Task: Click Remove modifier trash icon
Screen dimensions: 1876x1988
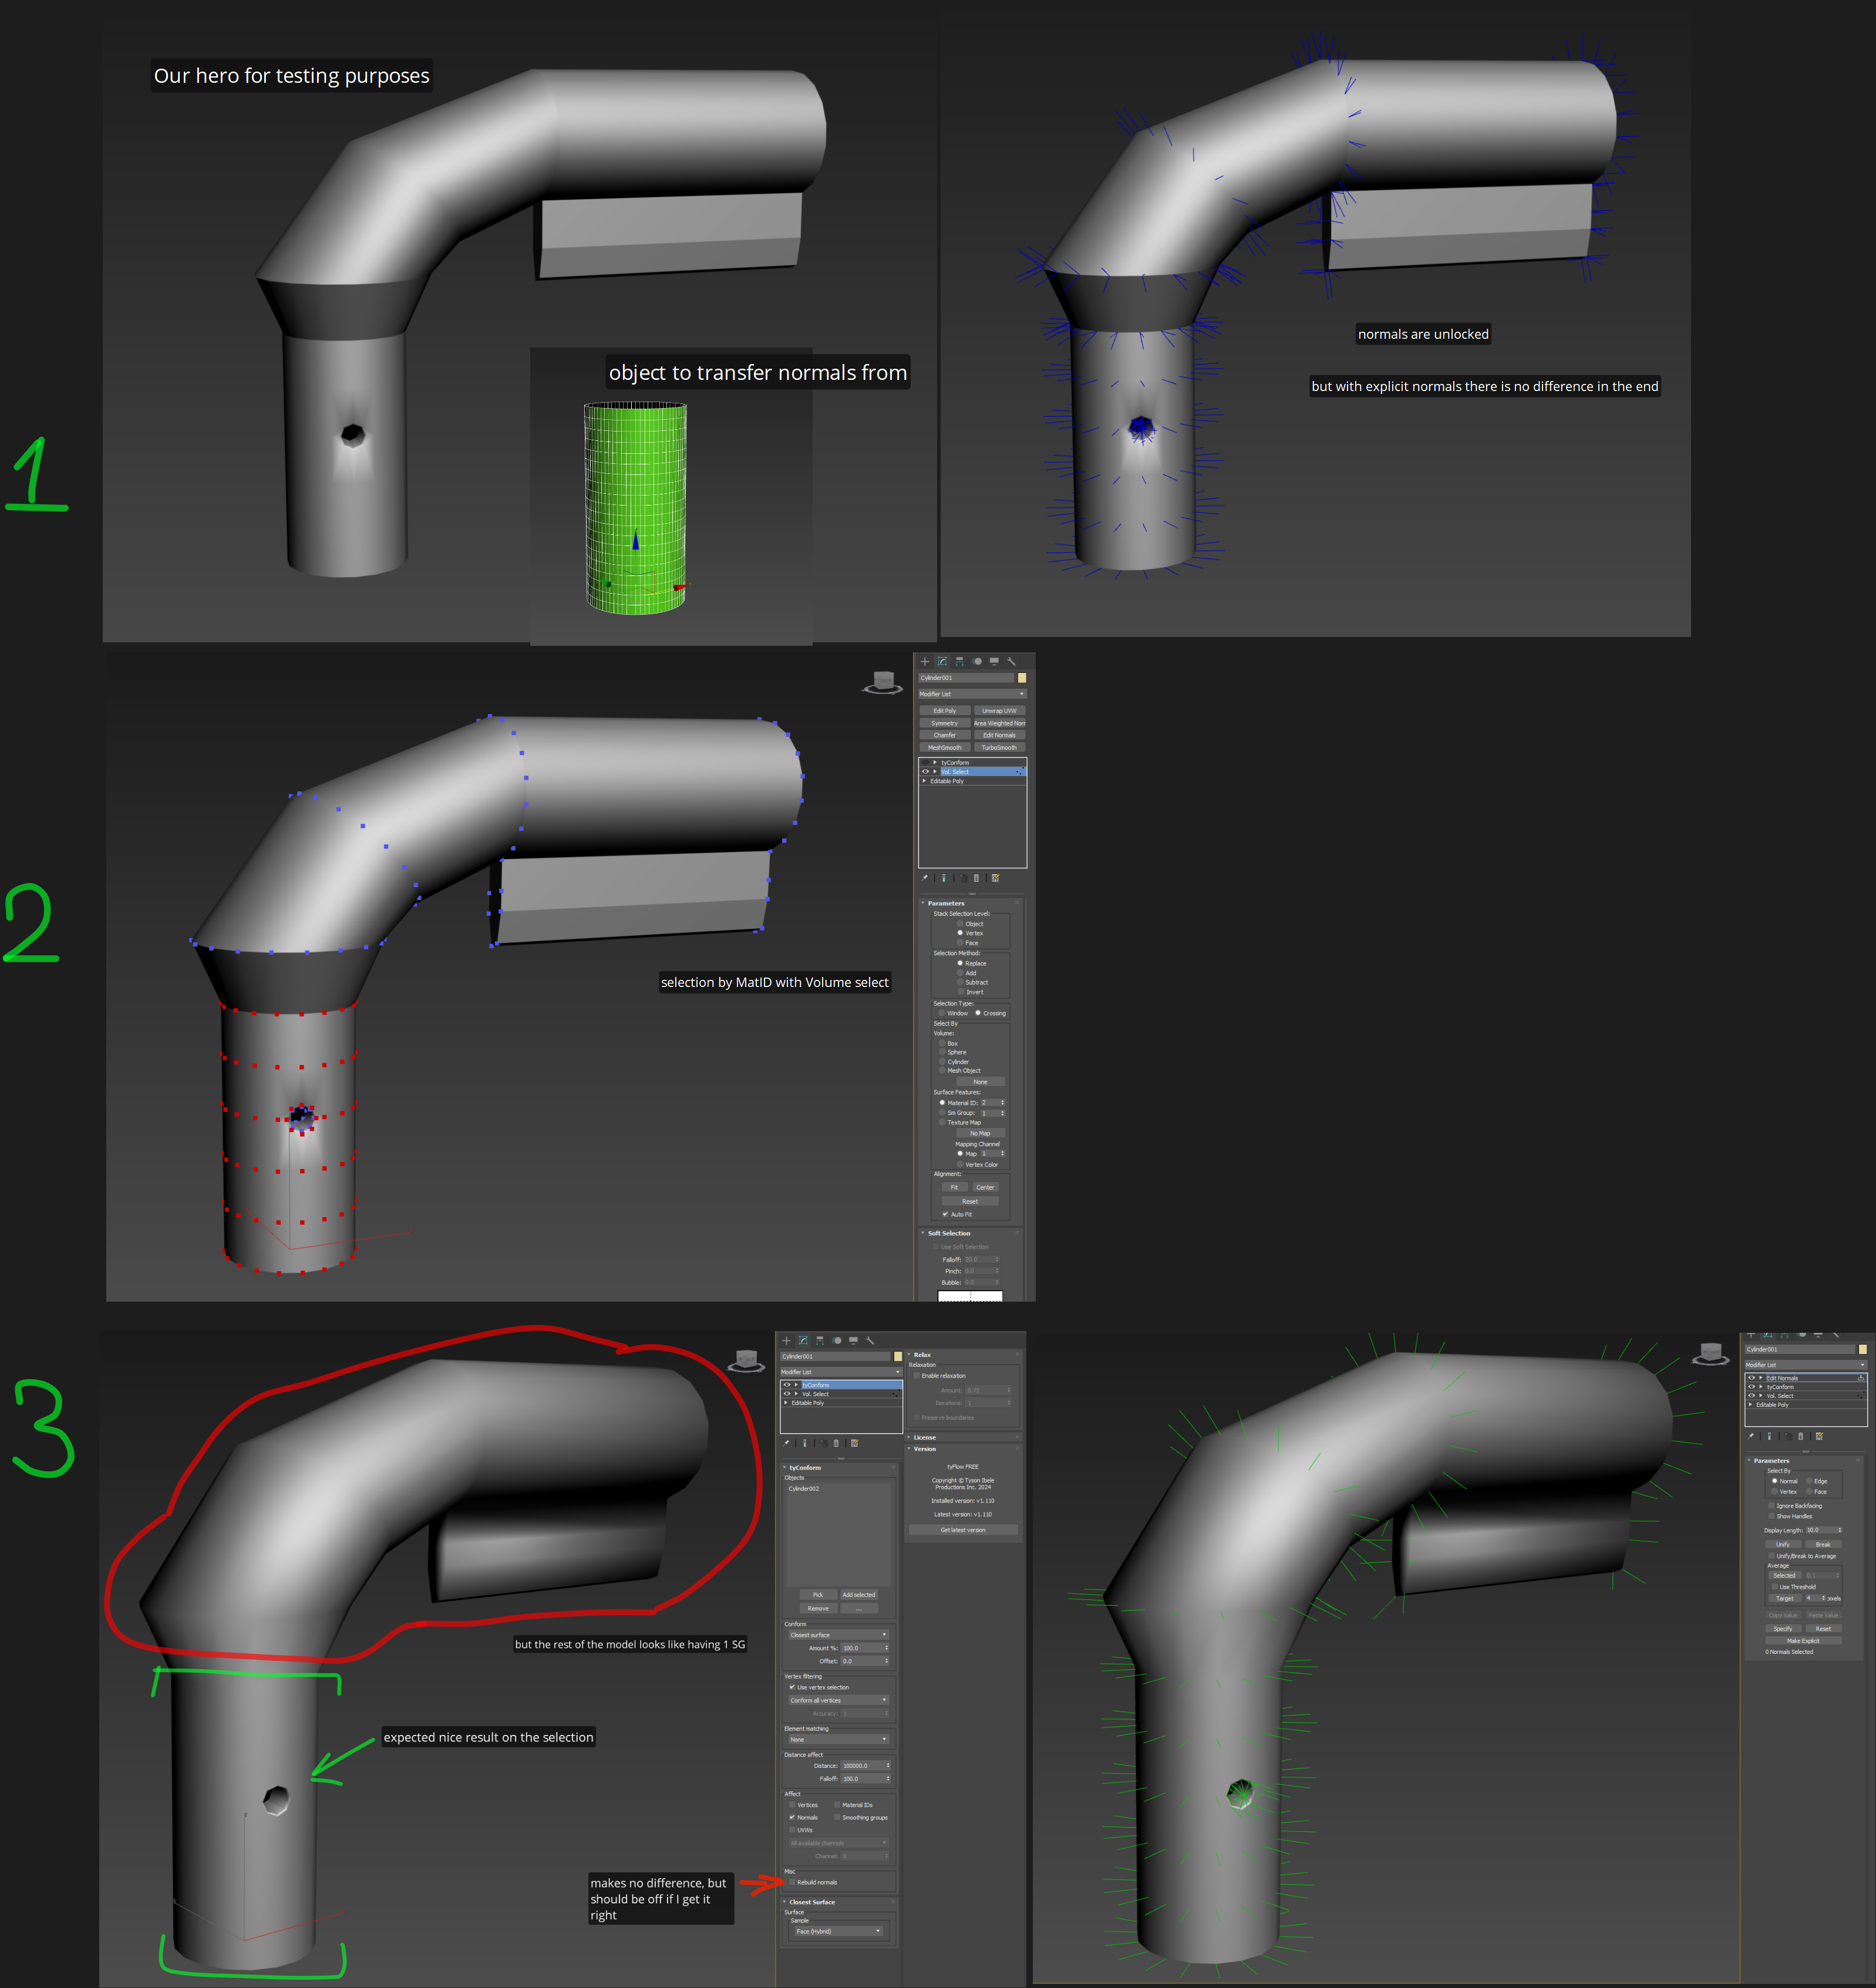Action: [x=977, y=878]
